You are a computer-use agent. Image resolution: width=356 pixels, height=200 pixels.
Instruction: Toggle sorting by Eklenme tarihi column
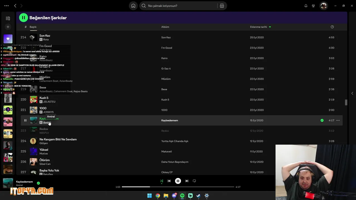tap(260, 27)
